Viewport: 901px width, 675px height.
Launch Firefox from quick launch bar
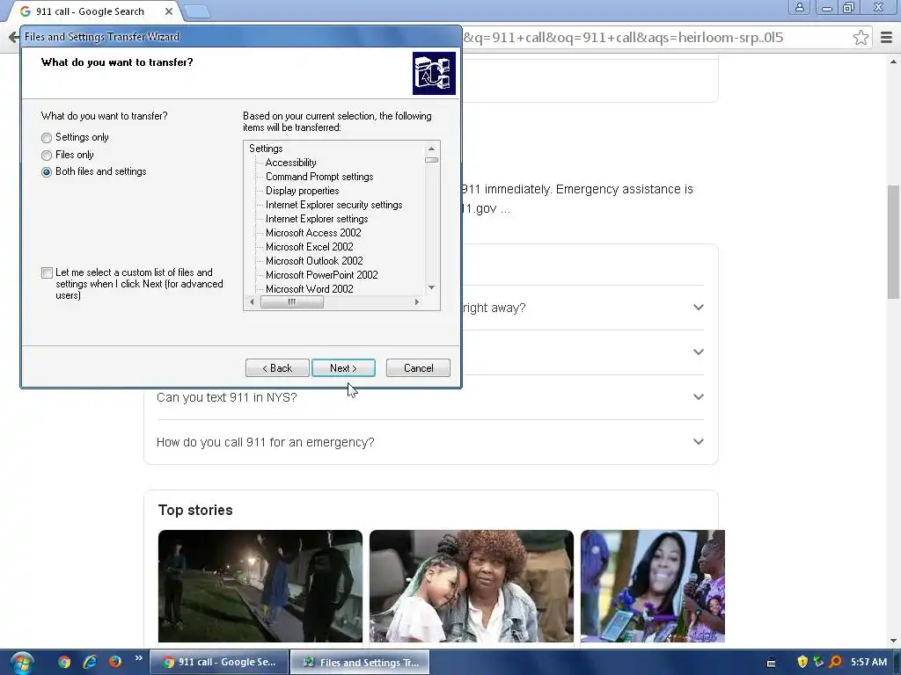point(115,662)
